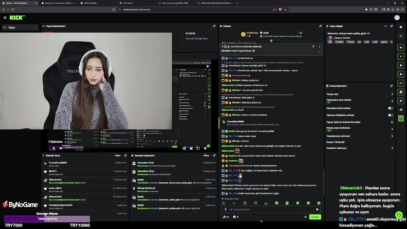Insert the angry face emote
The height and width of the screenshot is (229, 407).
[x=245, y=203]
